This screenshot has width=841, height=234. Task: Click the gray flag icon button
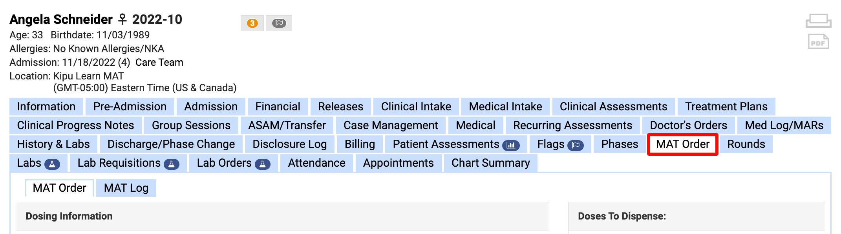[x=279, y=23]
